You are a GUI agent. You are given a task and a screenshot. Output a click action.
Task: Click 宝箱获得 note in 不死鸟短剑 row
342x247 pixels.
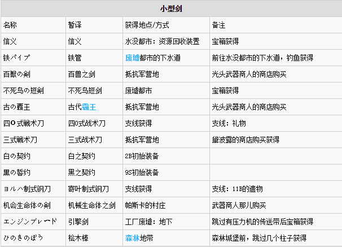tap(225, 90)
